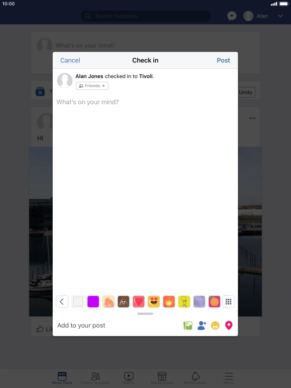Add a photo using the green picture icon
This screenshot has width=291, height=388.
pos(188,325)
